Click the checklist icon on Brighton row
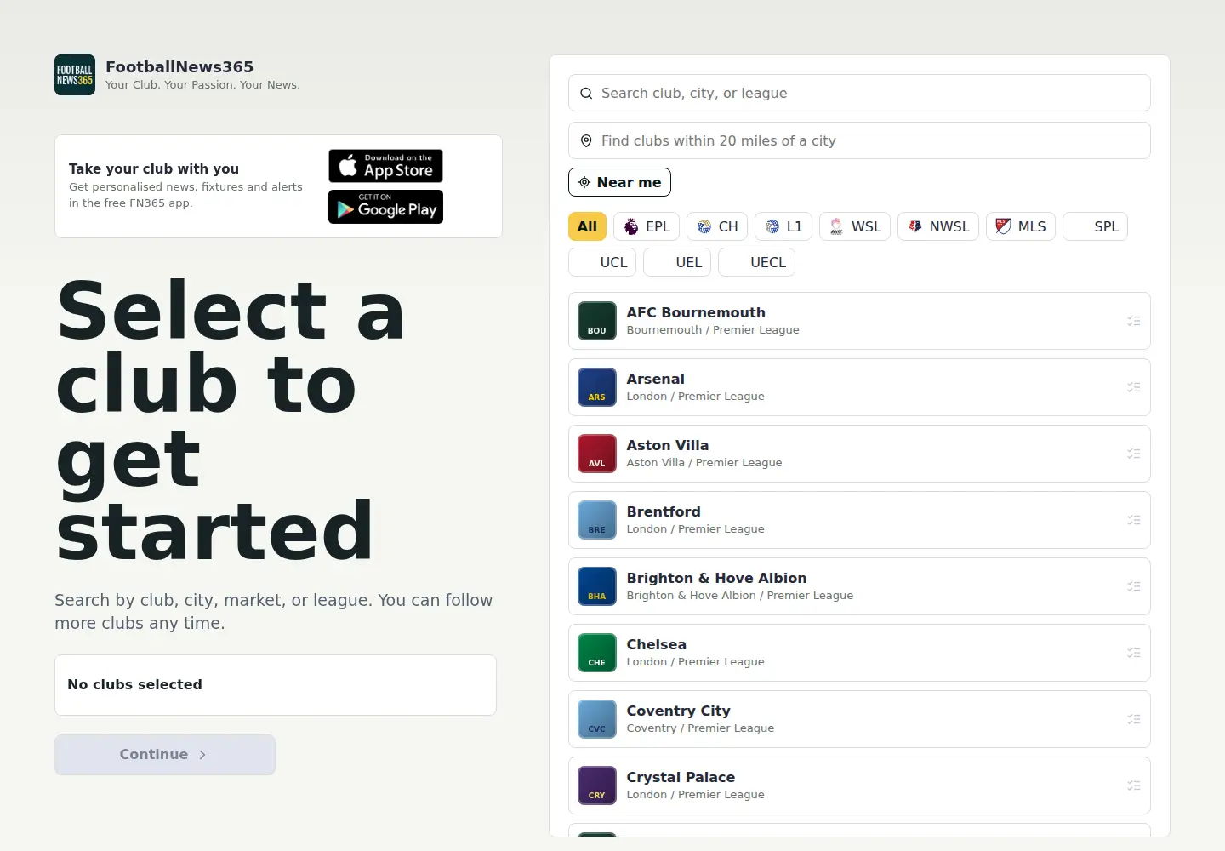Screen dimensions: 1225x851 click(1133, 586)
